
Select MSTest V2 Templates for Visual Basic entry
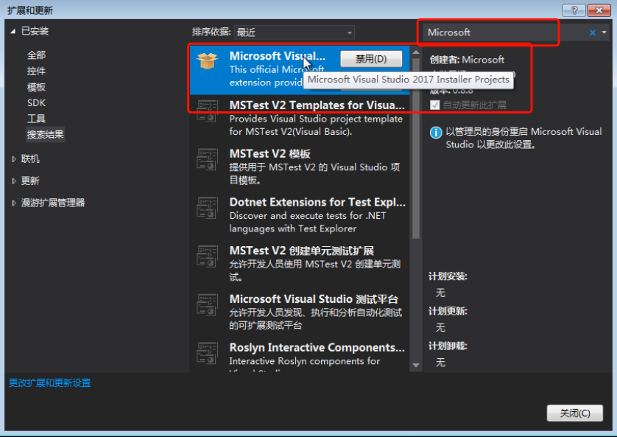pyautogui.click(x=300, y=119)
